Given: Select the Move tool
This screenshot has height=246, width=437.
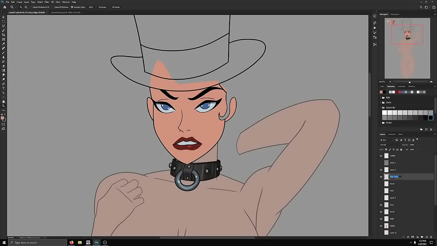Looking at the screenshot, I should click(x=3, y=17).
